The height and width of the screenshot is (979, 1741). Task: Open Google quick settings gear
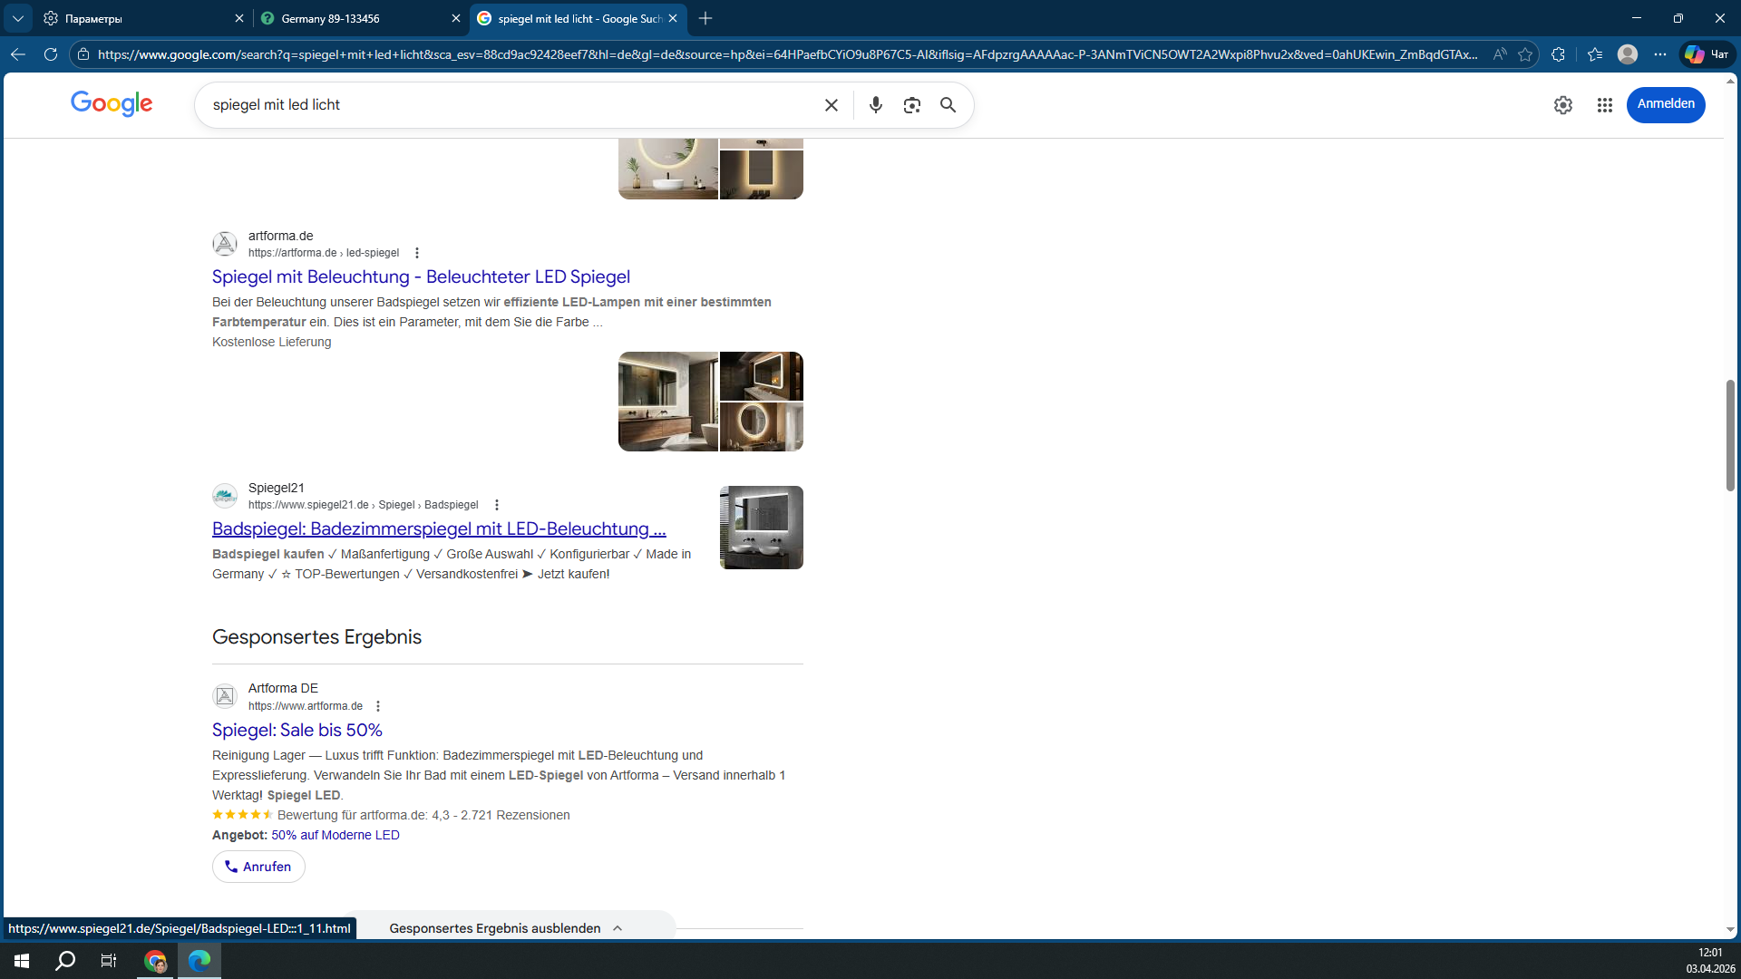(1562, 105)
